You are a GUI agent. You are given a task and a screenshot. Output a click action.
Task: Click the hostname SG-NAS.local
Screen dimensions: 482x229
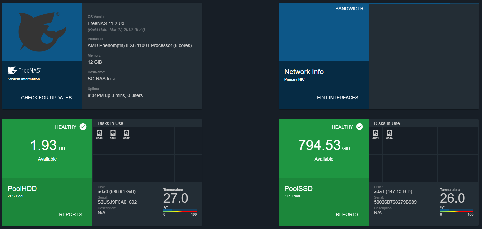pos(102,79)
